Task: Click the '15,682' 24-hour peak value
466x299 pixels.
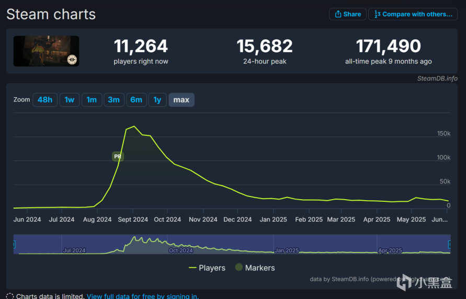Action: 265,47
